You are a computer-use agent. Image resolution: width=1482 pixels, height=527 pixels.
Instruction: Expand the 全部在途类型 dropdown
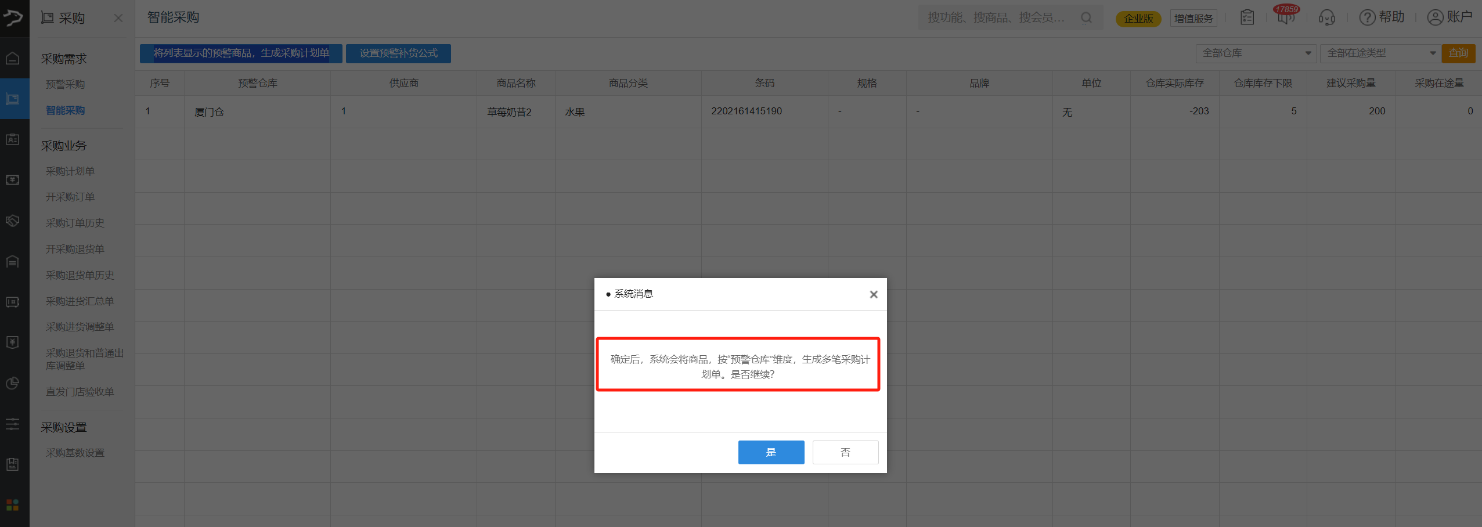coord(1380,53)
